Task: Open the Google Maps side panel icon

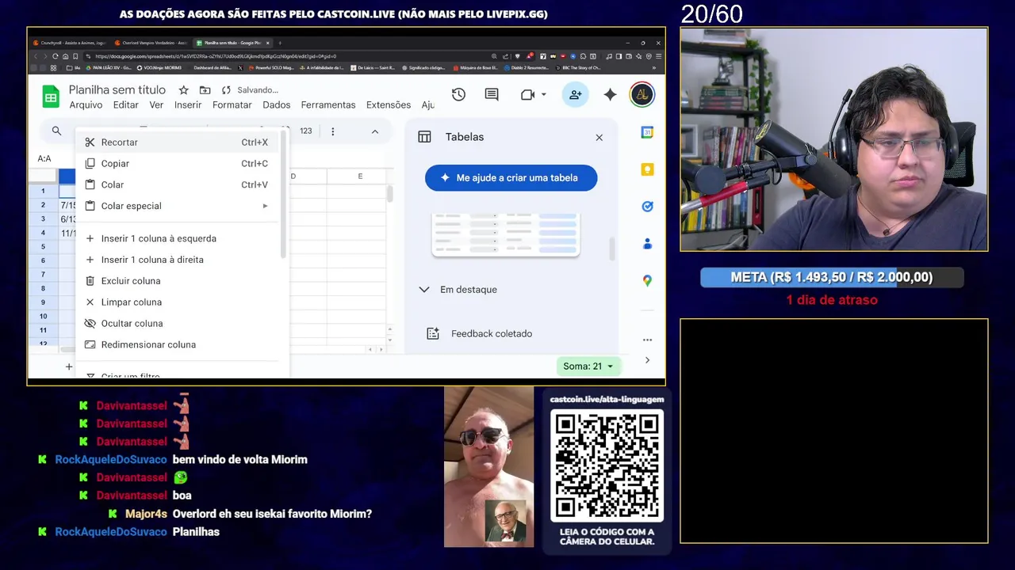Action: point(647,281)
